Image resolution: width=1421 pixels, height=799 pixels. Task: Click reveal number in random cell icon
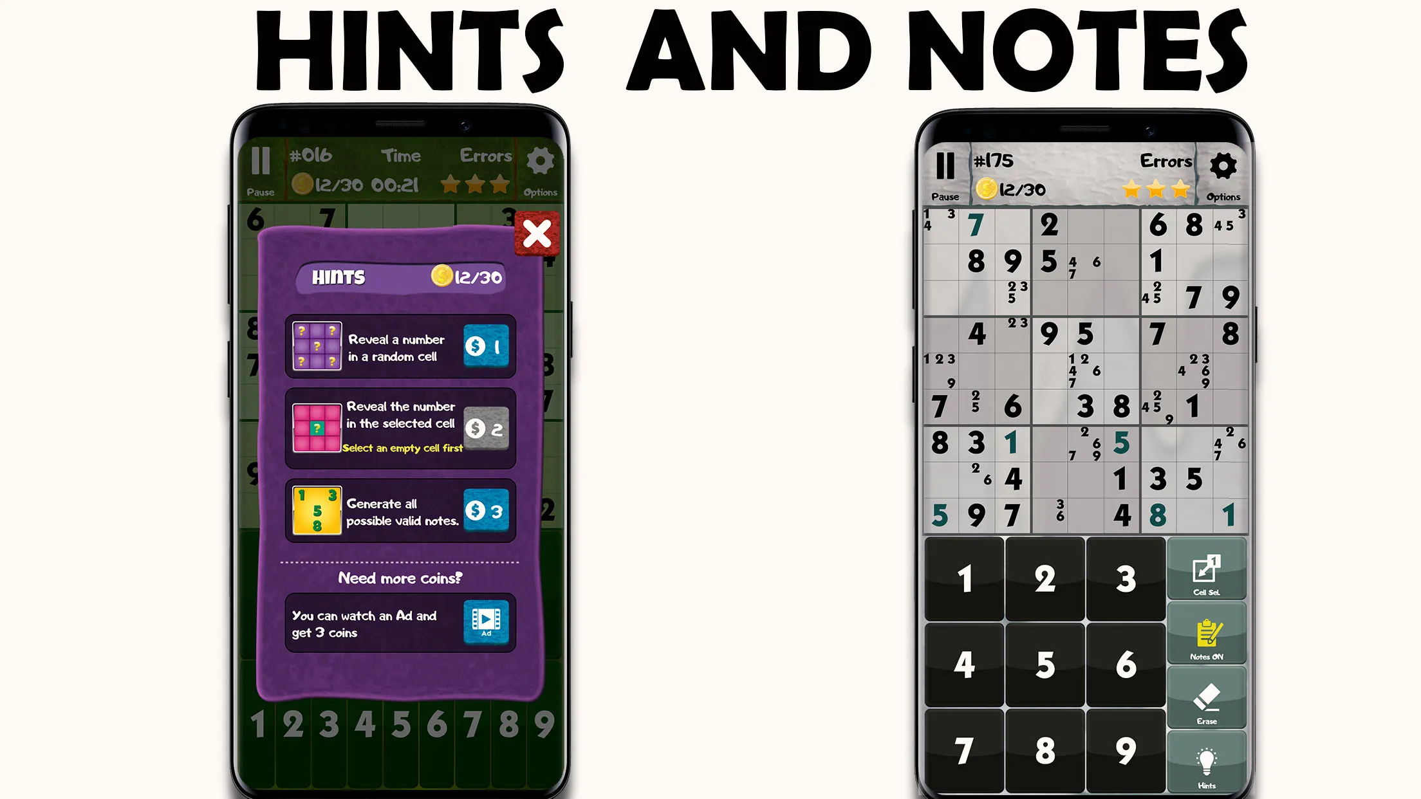(x=316, y=347)
